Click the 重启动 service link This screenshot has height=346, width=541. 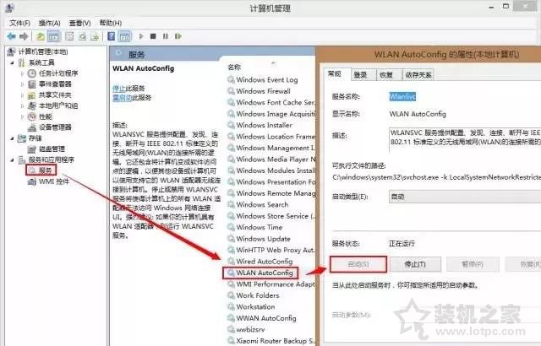123,98
